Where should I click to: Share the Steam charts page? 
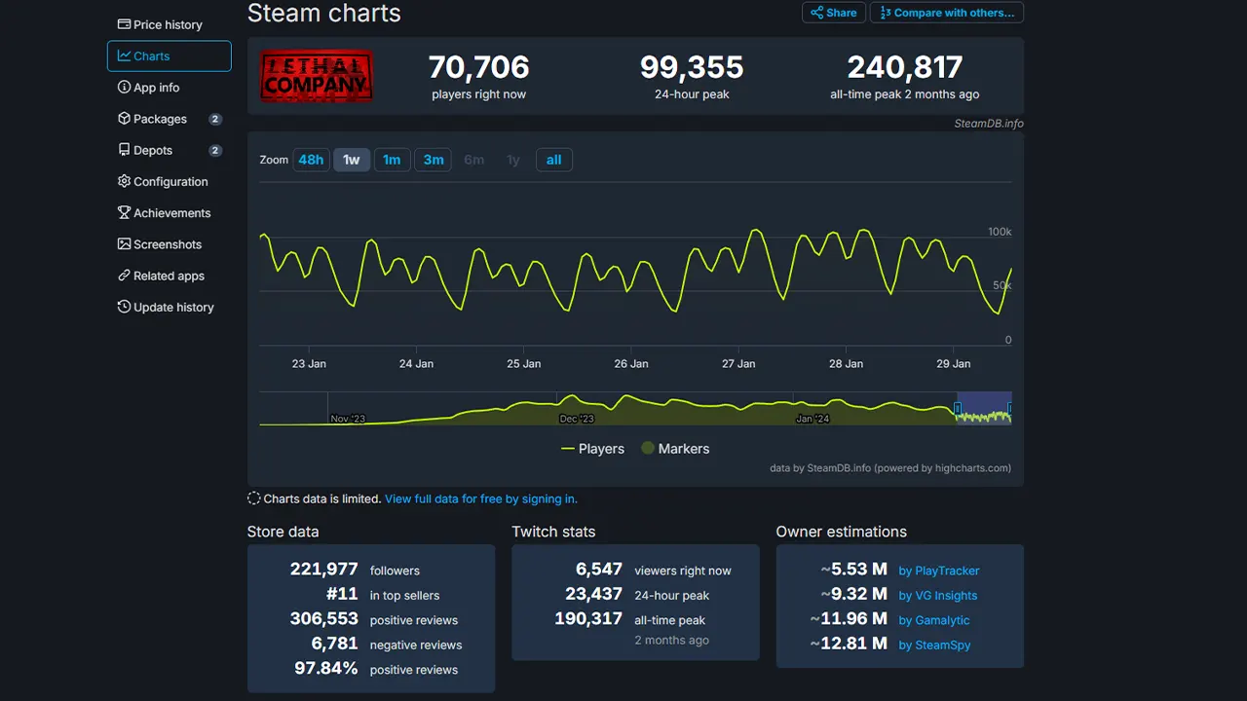tap(834, 13)
